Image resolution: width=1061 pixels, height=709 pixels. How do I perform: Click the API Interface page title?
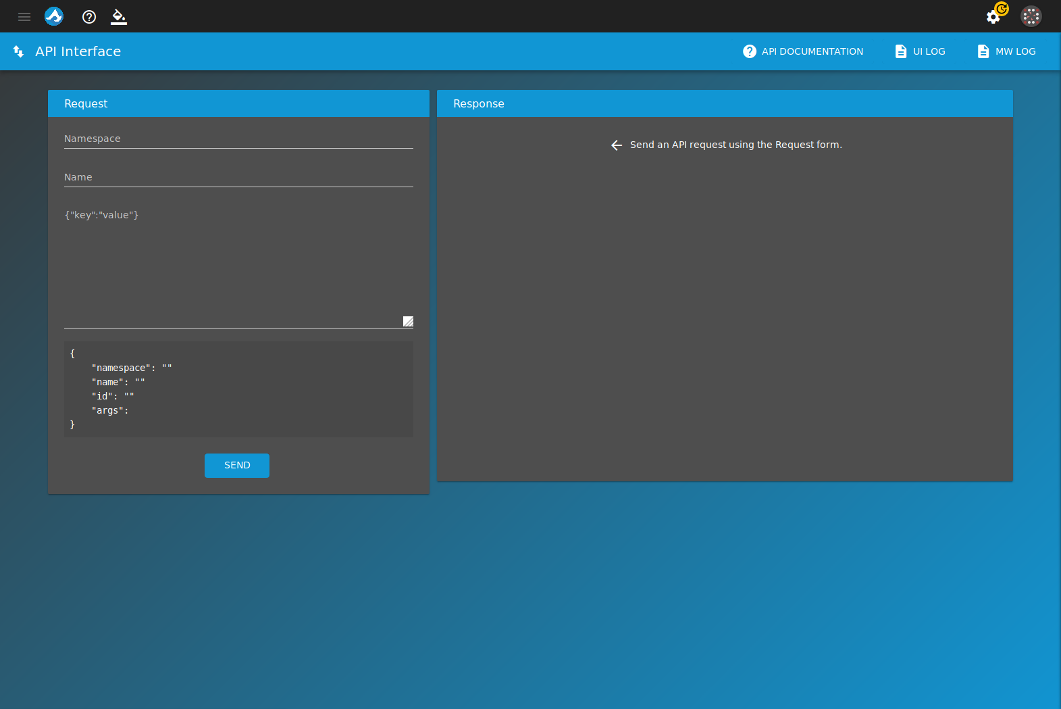78,51
